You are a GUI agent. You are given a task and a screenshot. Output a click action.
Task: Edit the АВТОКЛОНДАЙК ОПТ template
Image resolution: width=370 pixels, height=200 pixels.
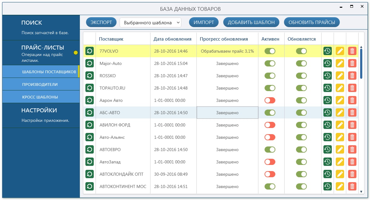tap(340, 174)
